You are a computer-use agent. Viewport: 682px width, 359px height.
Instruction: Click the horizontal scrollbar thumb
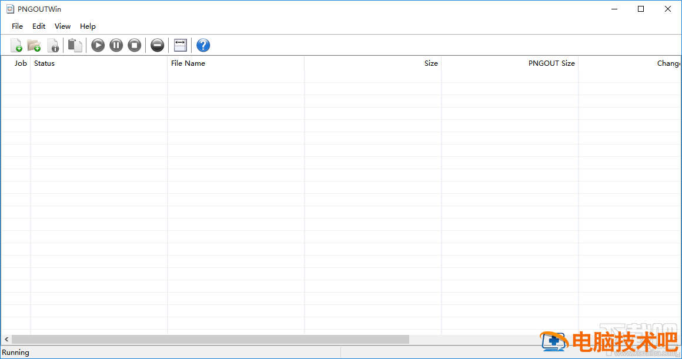click(210, 339)
